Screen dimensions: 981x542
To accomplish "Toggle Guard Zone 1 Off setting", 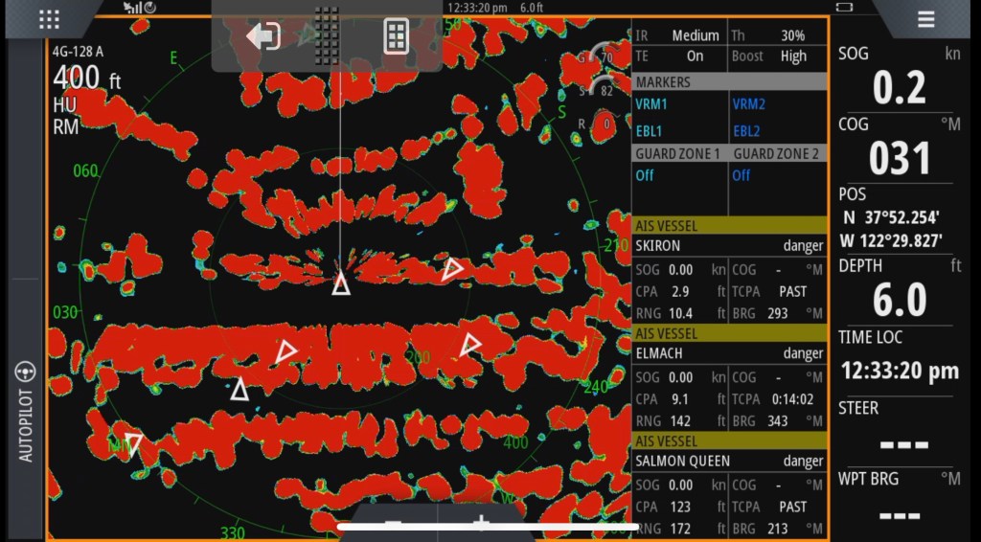I will (x=645, y=175).
